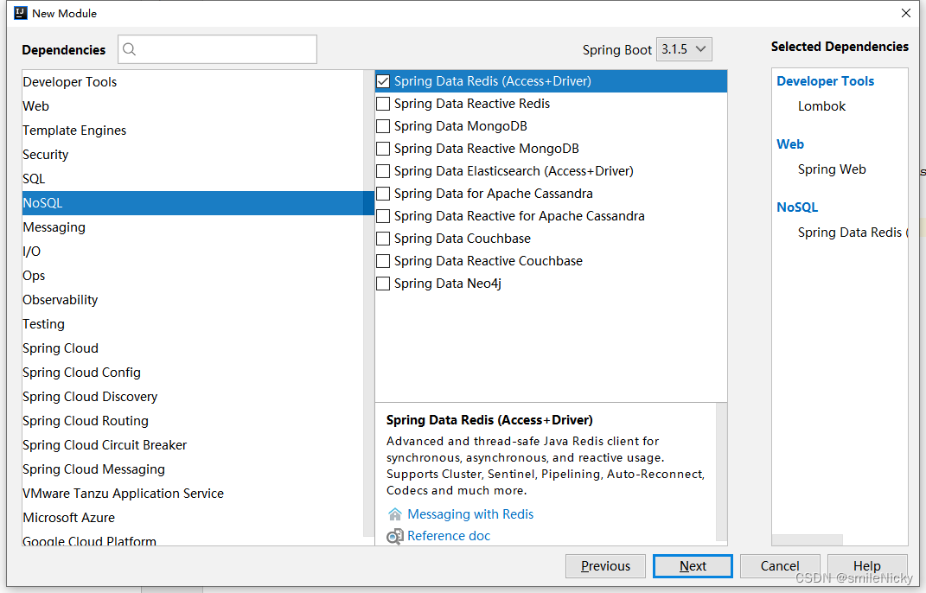Check Spring Data Couchbase
926x593 pixels.
click(383, 239)
